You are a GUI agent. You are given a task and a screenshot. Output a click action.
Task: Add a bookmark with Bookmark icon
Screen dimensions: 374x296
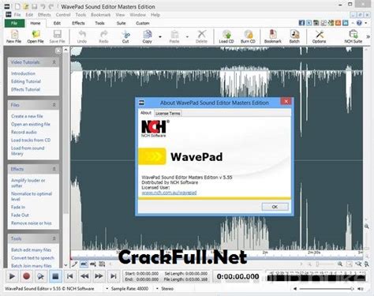[x=273, y=36]
